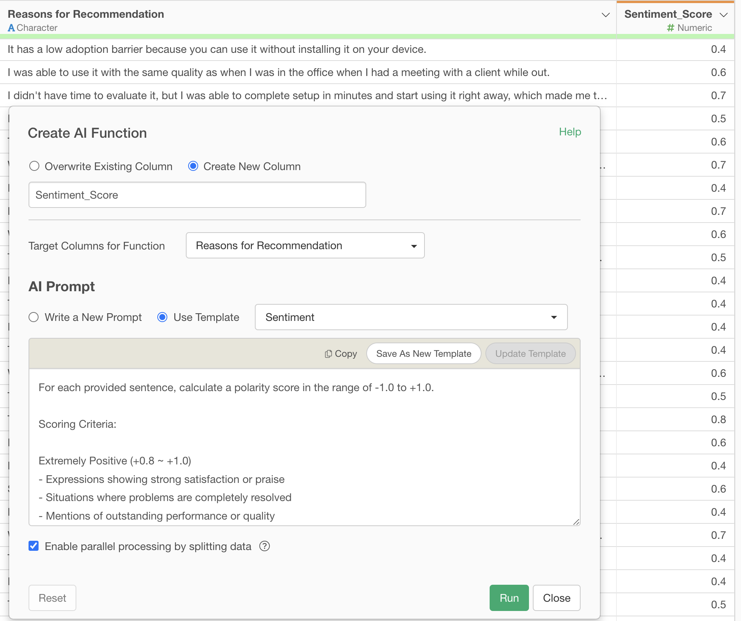Viewport: 741px width, 621px height.
Task: Open Target Columns for Function dropdown
Action: pos(305,245)
